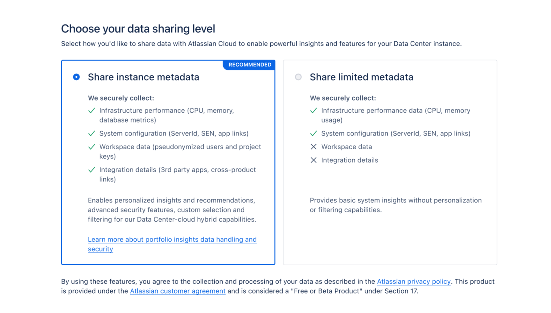
Task: Open the portfolio insights data handling link
Action: (172, 239)
